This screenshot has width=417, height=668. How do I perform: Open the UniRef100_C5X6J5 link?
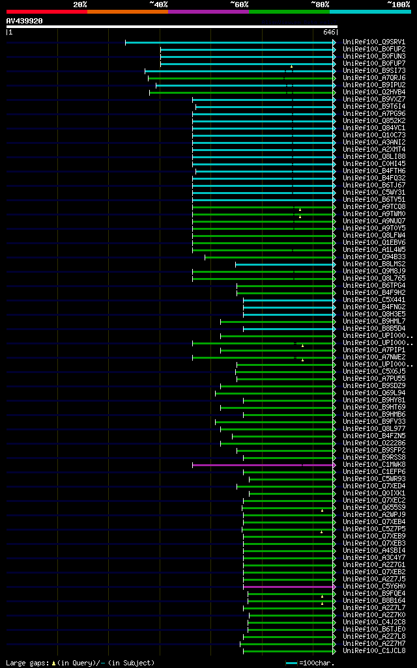tap(374, 372)
